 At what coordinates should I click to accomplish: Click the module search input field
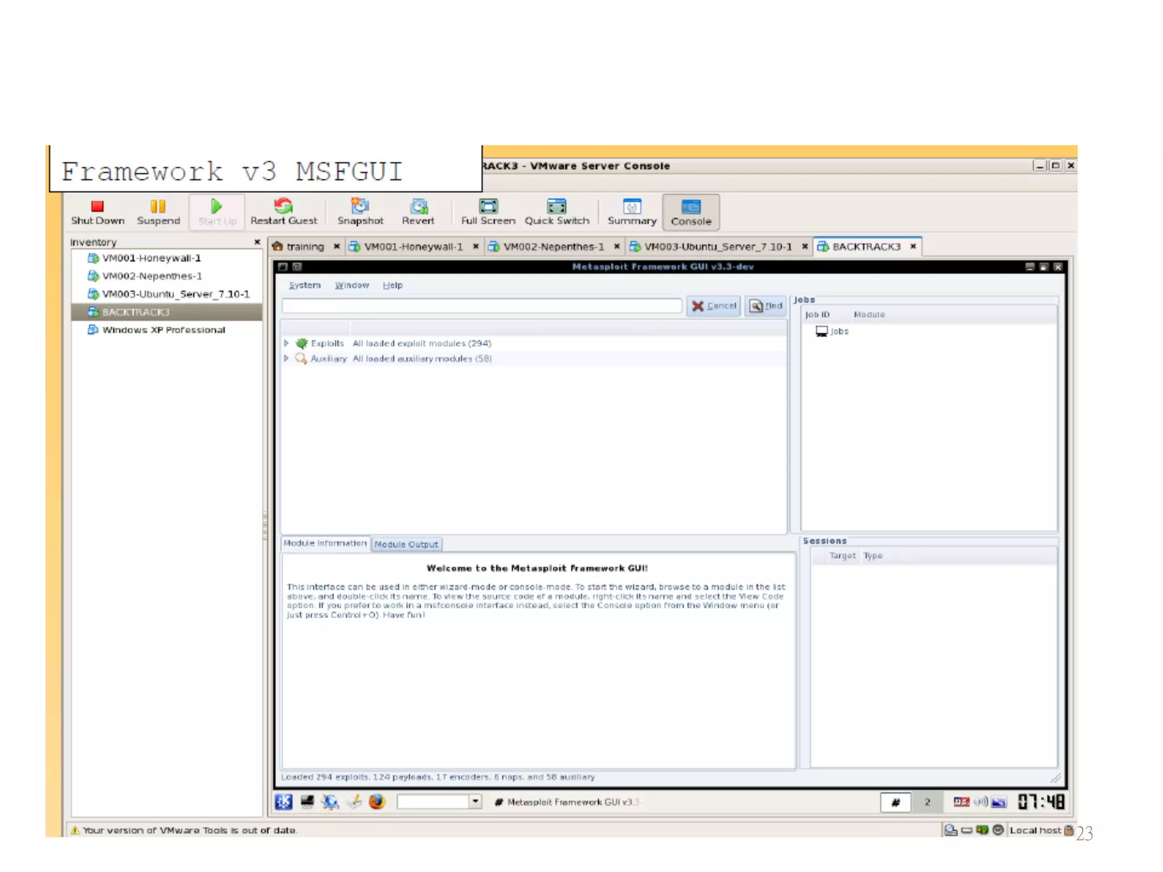click(x=482, y=306)
